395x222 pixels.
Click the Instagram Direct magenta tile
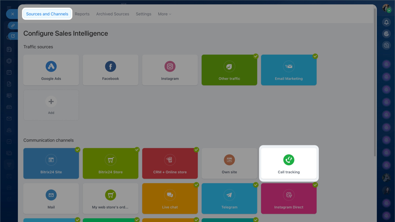point(289,199)
